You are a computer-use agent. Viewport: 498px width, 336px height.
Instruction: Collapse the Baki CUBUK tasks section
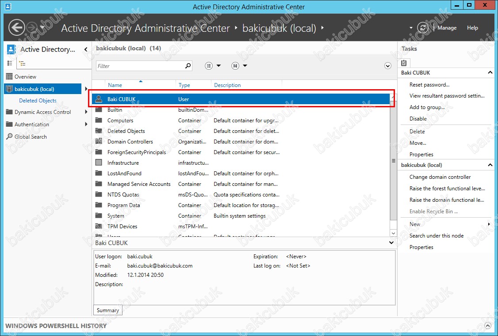click(x=490, y=72)
